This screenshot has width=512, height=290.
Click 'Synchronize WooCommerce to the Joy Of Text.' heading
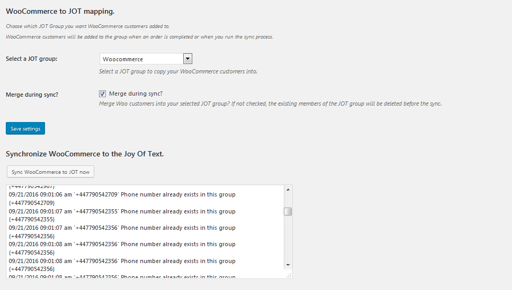click(x=85, y=154)
